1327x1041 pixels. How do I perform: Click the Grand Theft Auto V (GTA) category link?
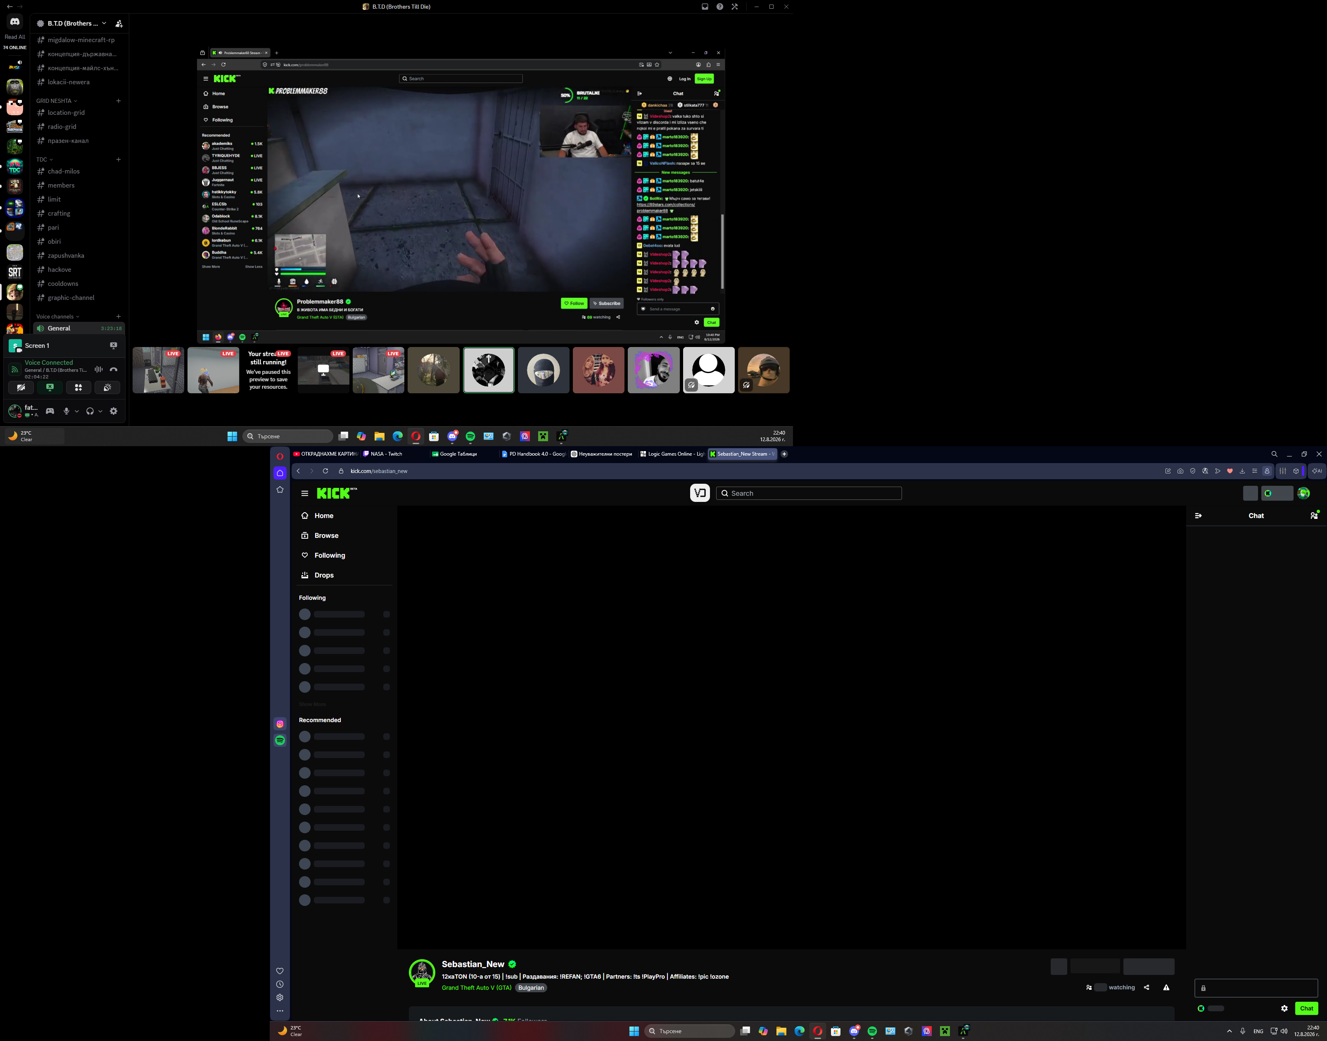(x=477, y=988)
